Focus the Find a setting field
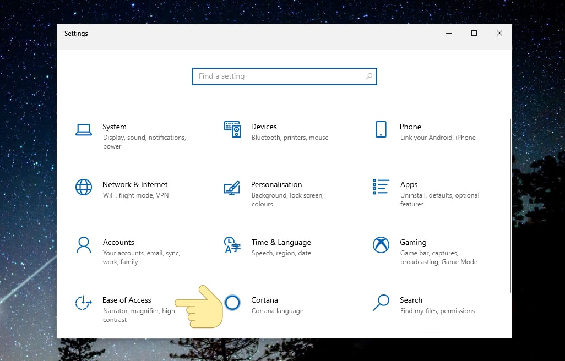Screen dimensions: 565x361 click(284, 76)
